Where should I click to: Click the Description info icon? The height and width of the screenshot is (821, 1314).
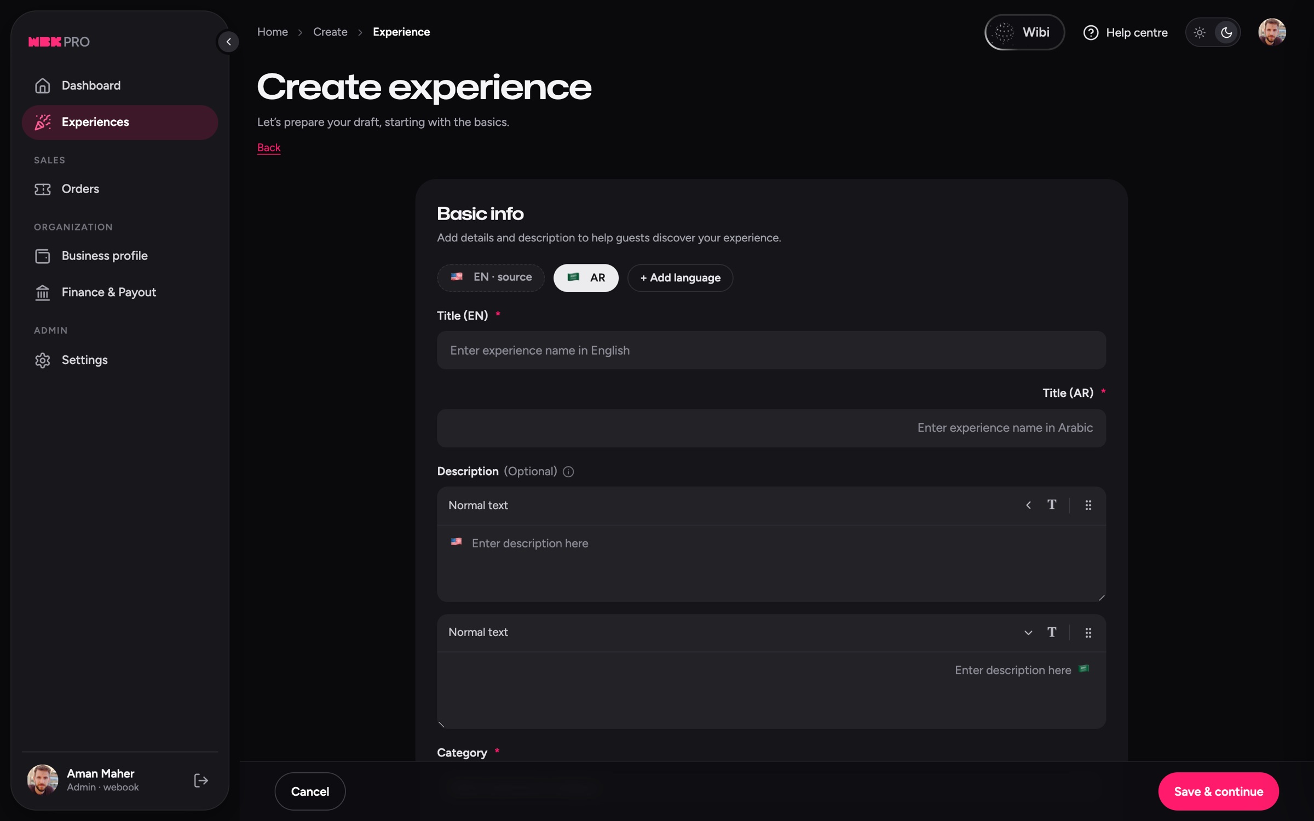pos(568,472)
